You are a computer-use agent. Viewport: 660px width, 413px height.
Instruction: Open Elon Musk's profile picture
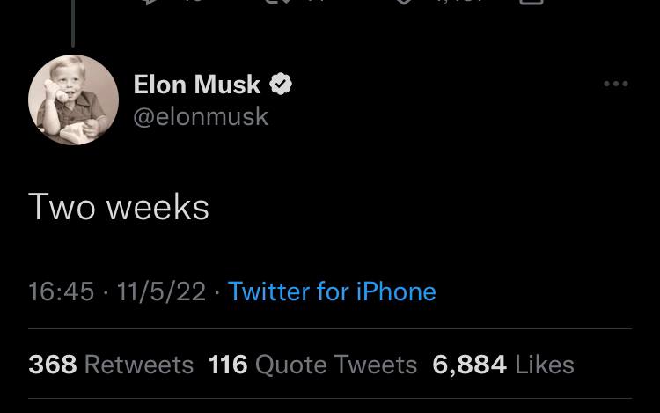click(73, 100)
